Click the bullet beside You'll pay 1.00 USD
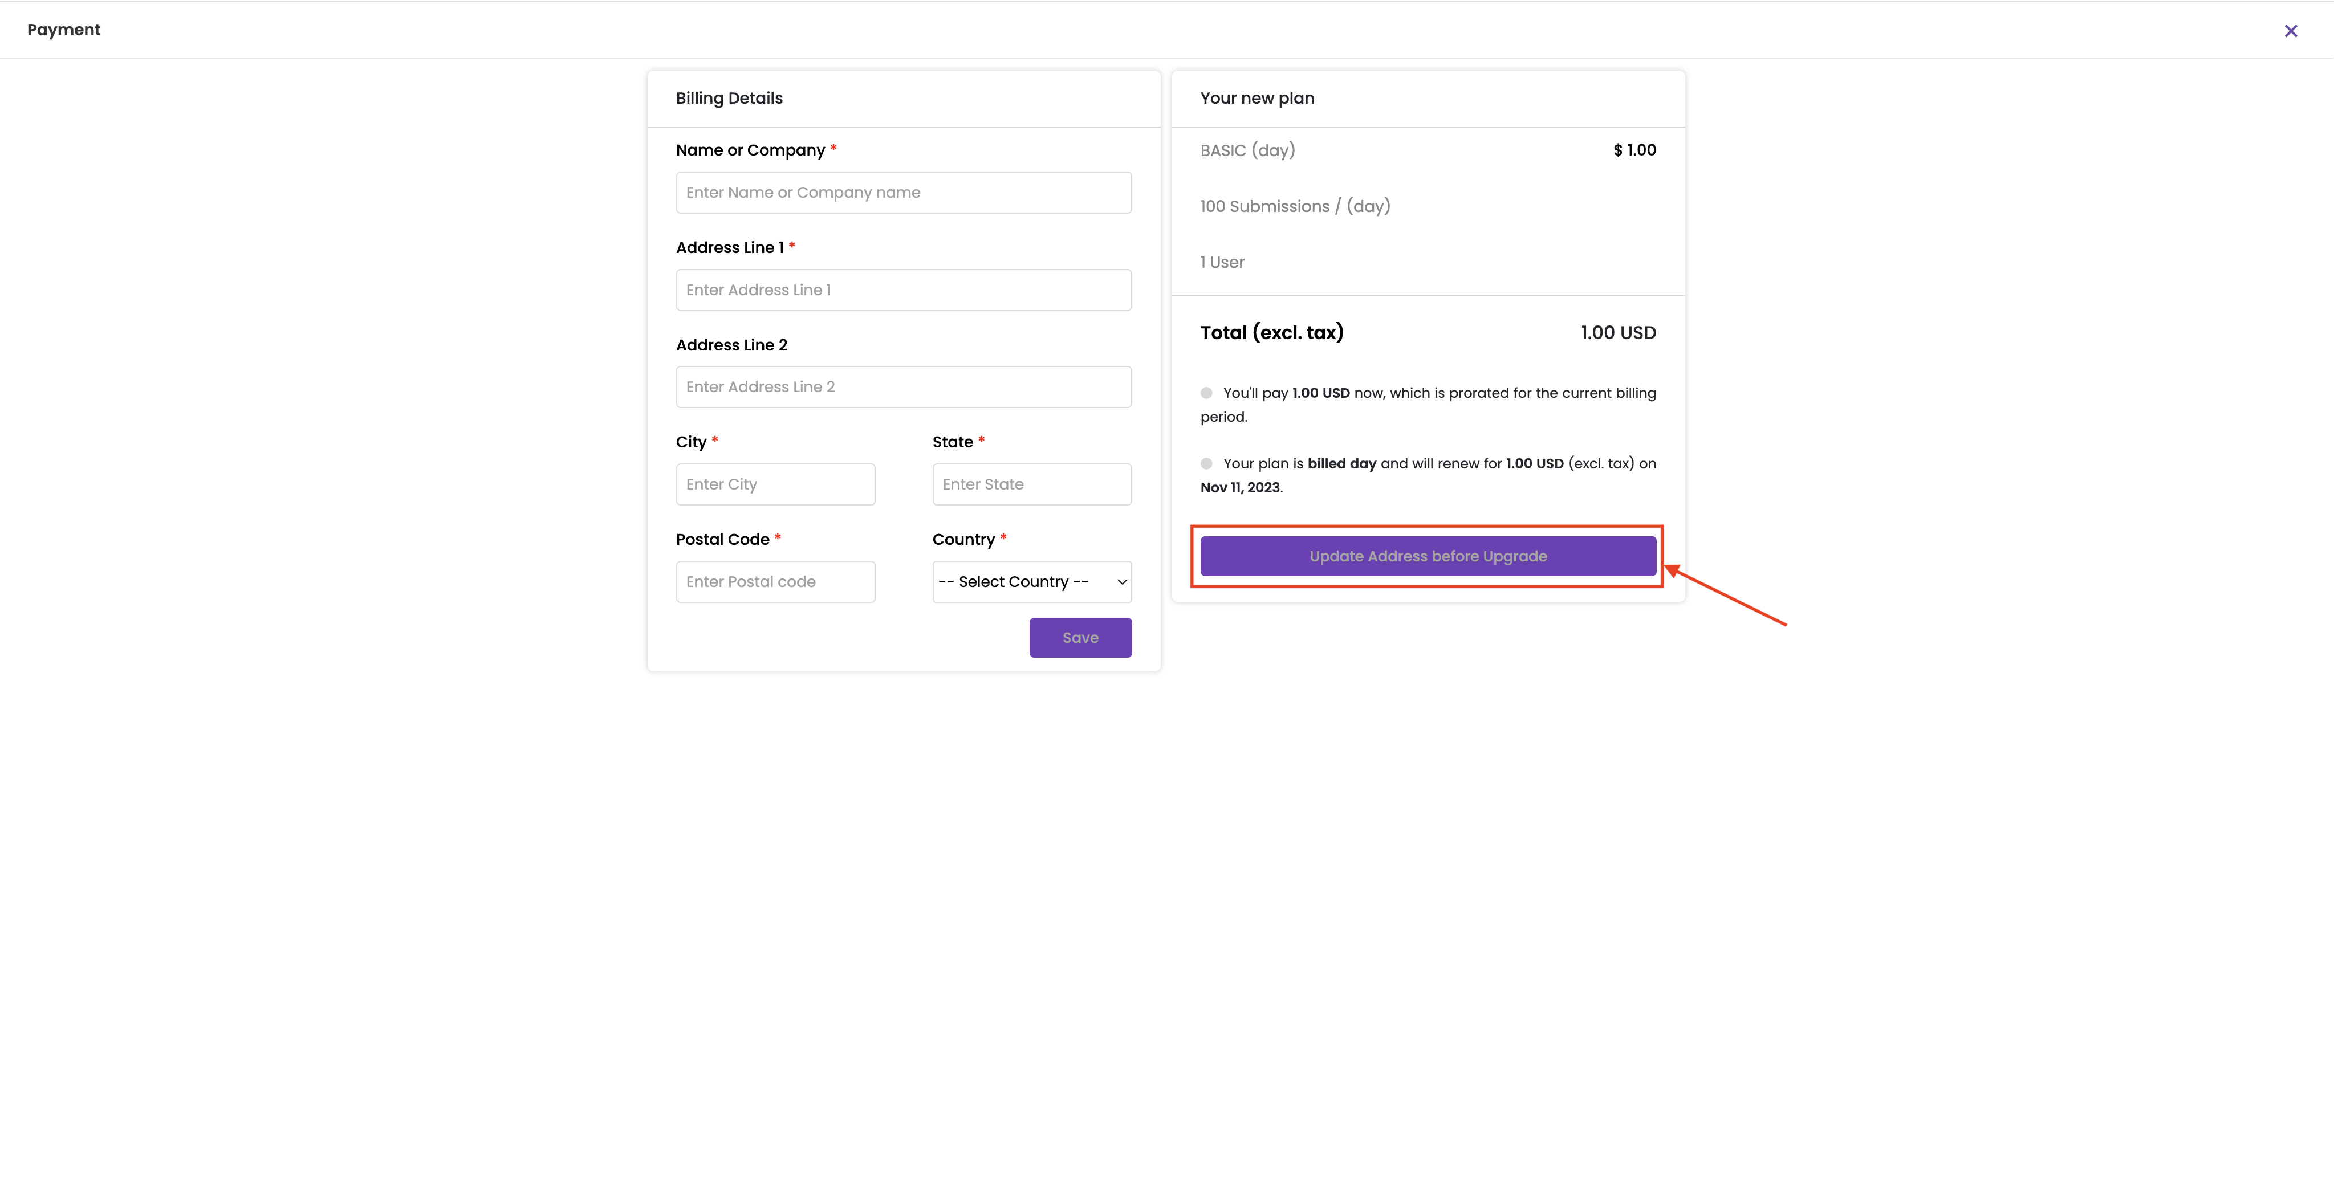Viewport: 2334px width, 1182px height. [1206, 393]
